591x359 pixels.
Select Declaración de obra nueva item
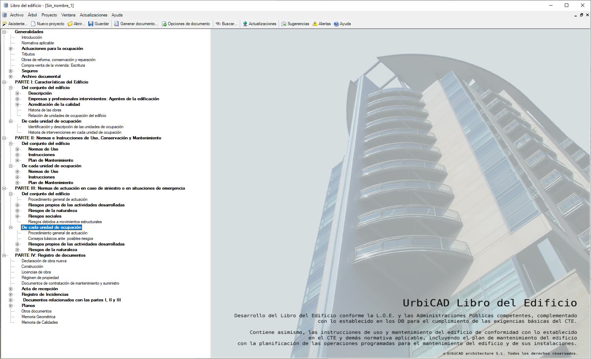pyautogui.click(x=44, y=261)
